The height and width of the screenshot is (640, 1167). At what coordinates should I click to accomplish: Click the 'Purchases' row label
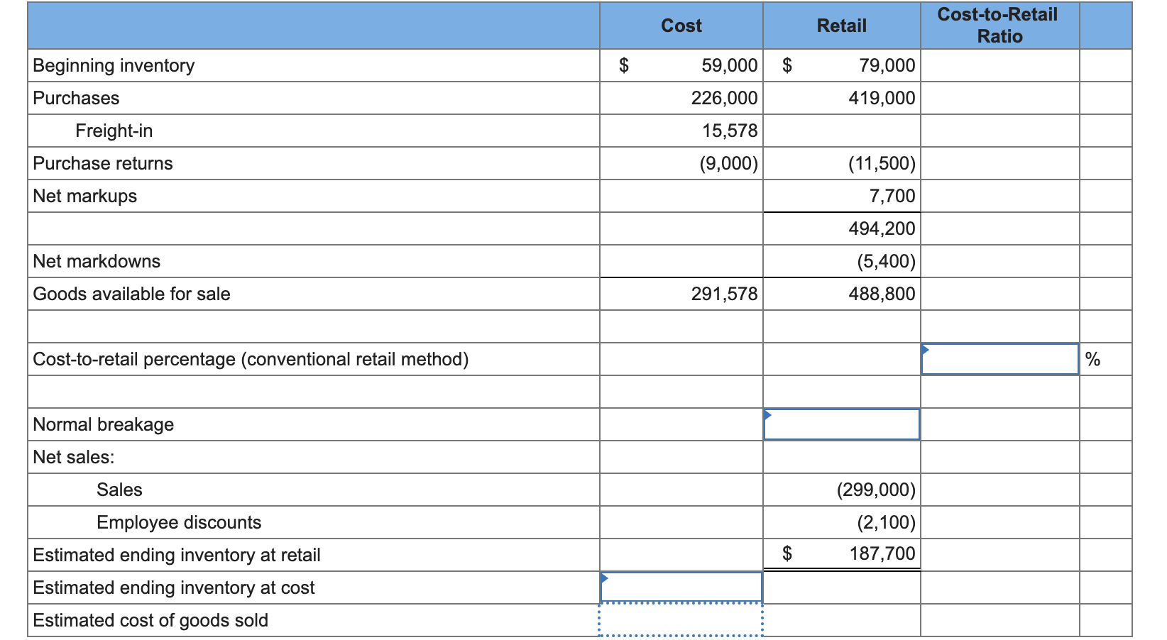76,98
